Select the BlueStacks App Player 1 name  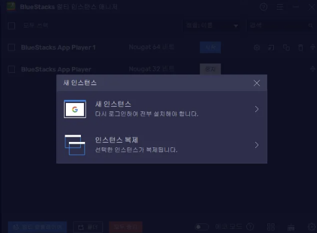pyautogui.click(x=58, y=47)
